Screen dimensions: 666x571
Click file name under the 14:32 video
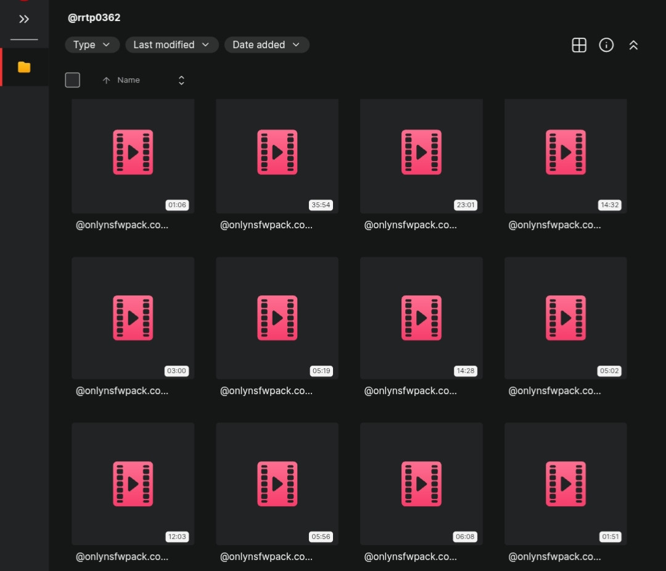click(x=555, y=225)
